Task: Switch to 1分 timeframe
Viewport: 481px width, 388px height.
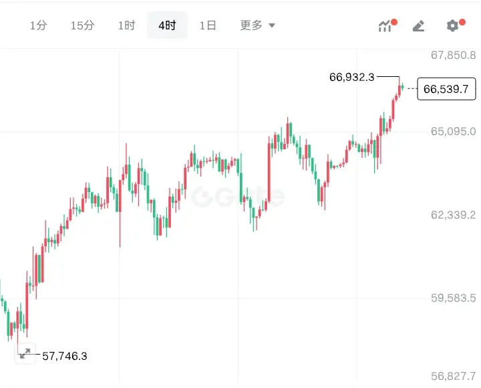Action: click(x=39, y=25)
